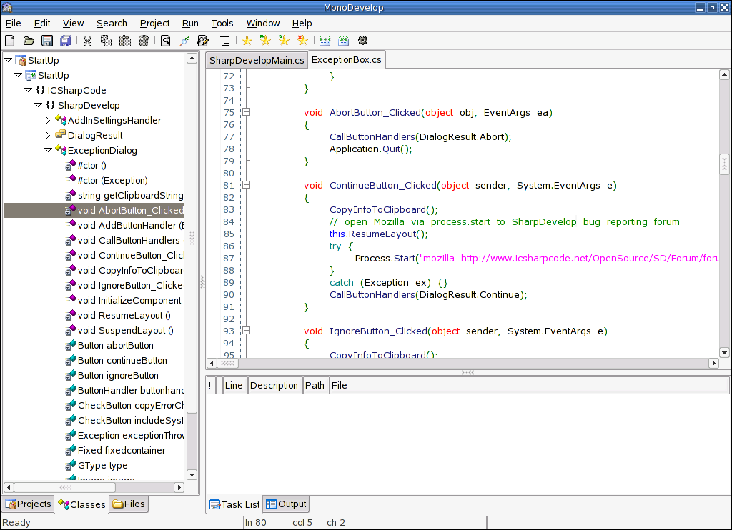Select the Find toolbar icon
732x530 pixels.
click(x=164, y=41)
